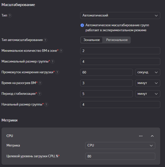The width and height of the screenshot is (165, 167).
Task: Open the three-dot menu of CPU metric
Action: pyautogui.click(x=141, y=136)
